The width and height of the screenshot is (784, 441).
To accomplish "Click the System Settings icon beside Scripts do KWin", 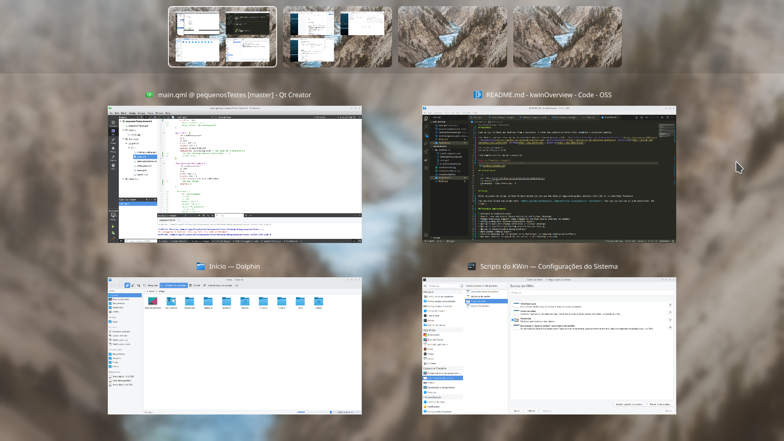I will point(472,266).
